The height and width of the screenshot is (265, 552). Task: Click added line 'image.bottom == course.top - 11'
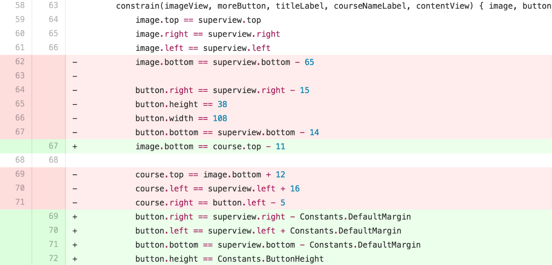point(210,146)
